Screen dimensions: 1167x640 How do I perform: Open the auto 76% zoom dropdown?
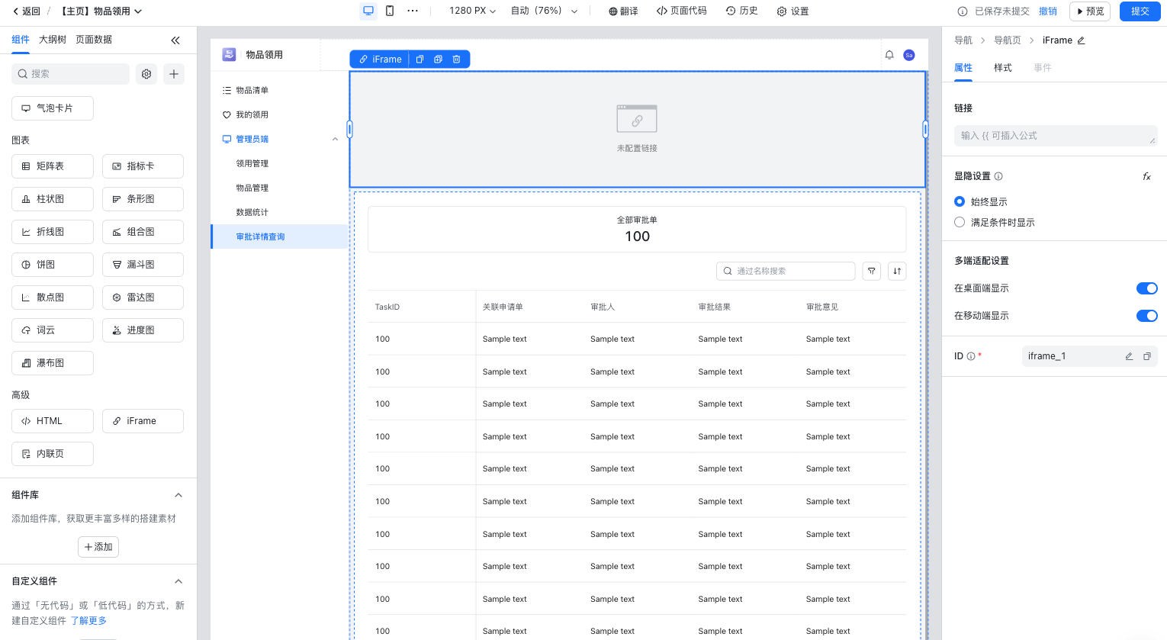[544, 11]
